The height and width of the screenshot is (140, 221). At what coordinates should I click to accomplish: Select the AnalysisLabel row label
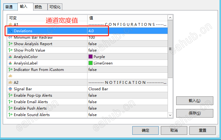click(25, 63)
